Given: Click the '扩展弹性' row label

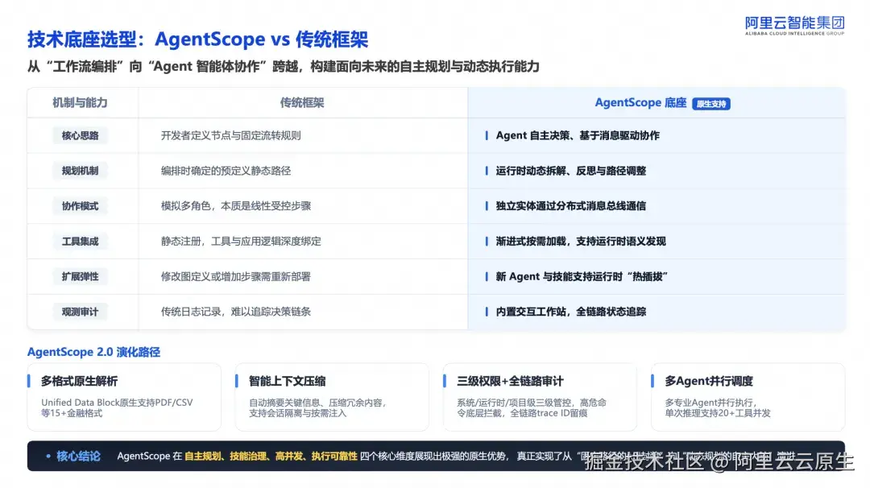Looking at the screenshot, I should (x=80, y=276).
